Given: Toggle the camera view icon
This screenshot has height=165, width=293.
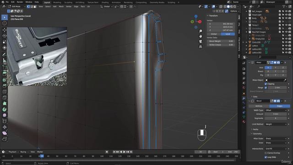Looking at the screenshot, I should pyautogui.click(x=201, y=41).
